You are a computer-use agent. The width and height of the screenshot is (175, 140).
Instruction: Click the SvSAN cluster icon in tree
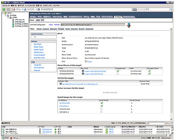[x=11, y=17]
